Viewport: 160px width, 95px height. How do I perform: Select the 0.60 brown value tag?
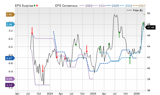coord(10,15)
